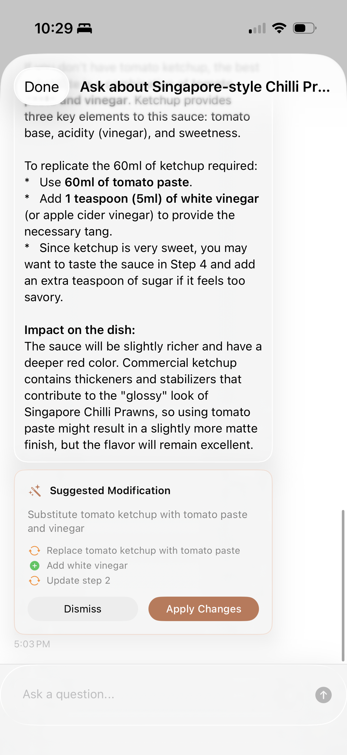Tap the battery indicator in the status bar
The height and width of the screenshot is (755, 347).
tap(304, 28)
